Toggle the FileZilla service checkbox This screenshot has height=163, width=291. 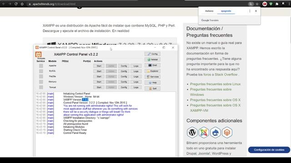[x=41, y=77]
